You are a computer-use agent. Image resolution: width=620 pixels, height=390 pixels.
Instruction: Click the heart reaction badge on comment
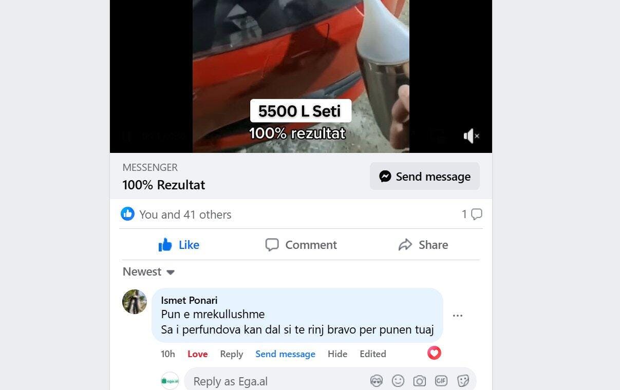coord(435,353)
